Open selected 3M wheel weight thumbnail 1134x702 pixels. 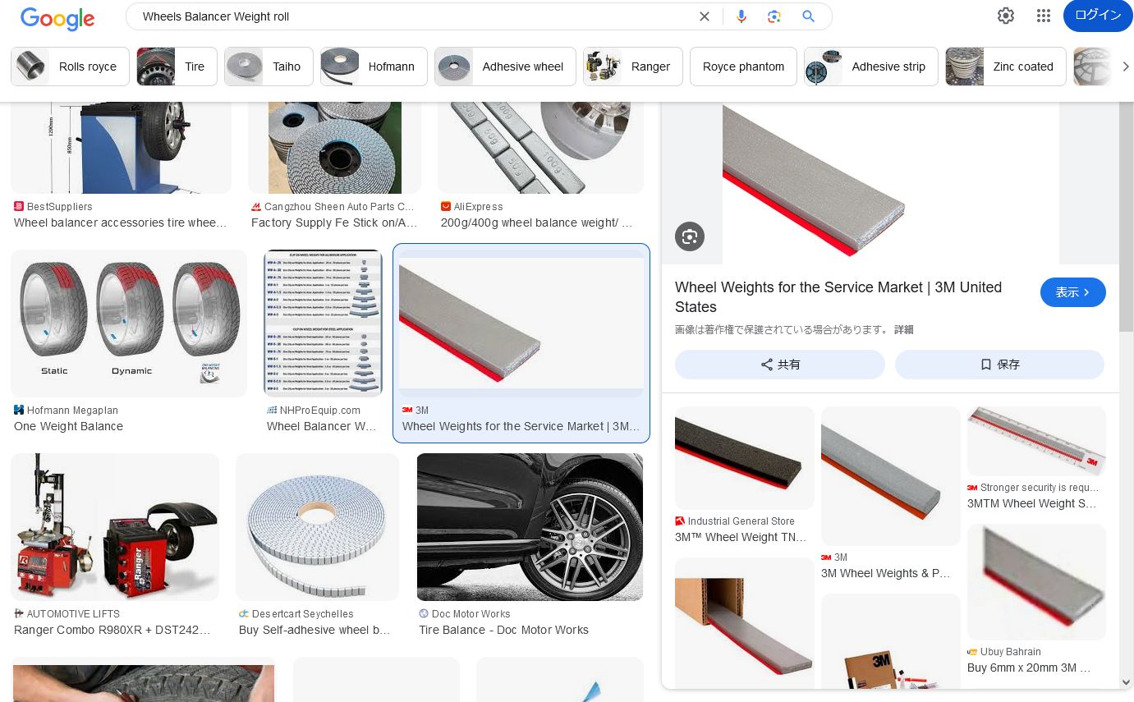521,323
